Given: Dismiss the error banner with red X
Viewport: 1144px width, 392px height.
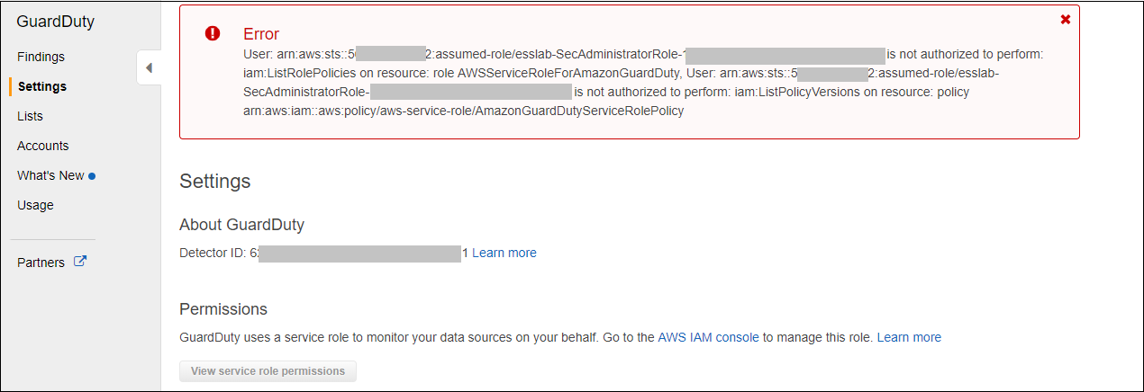Looking at the screenshot, I should (x=1066, y=19).
